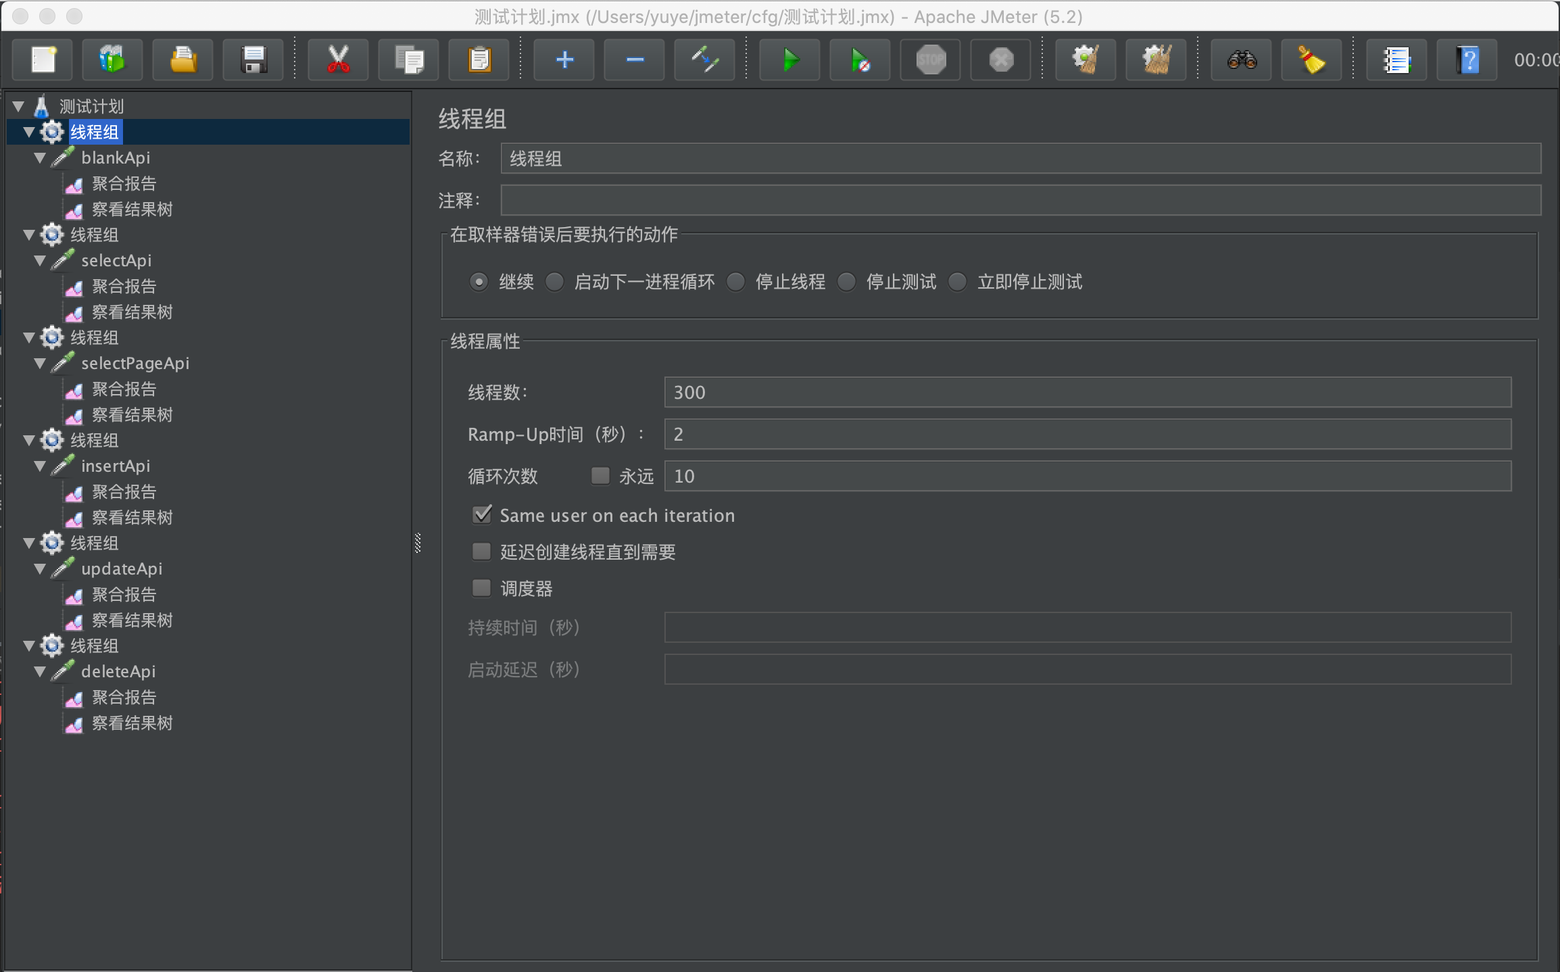The image size is (1560, 972).
Task: Collapse the selectPageApi node arrow
Action: coord(40,363)
